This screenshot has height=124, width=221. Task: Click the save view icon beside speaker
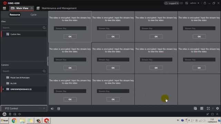59,109
